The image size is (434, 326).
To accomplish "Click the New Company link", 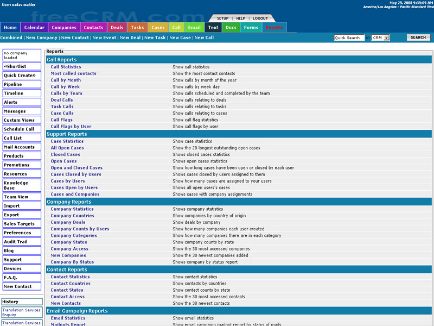I will [42, 37].
